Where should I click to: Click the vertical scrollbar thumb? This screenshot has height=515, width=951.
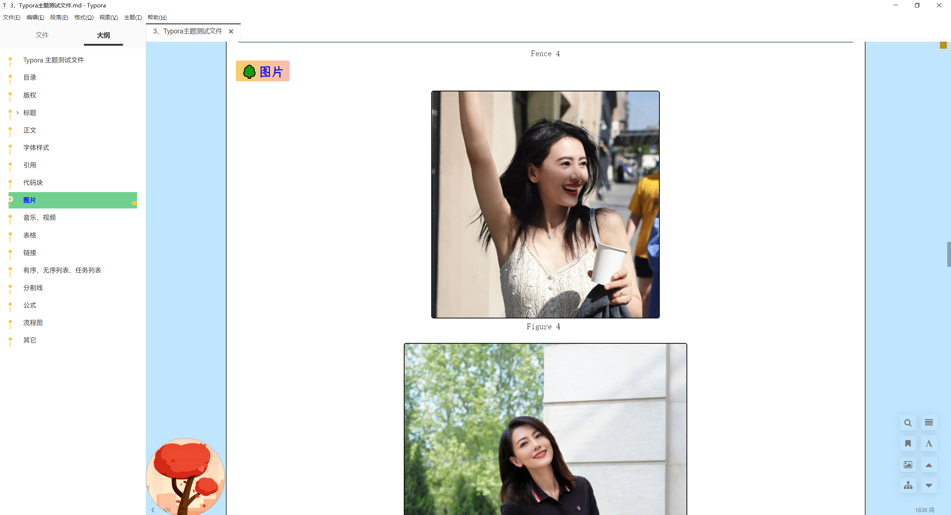pos(949,254)
